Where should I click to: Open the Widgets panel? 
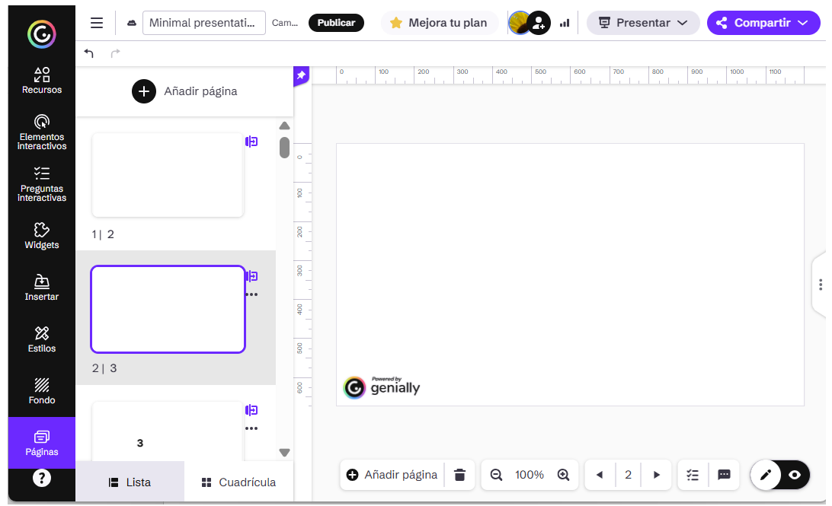pos(42,236)
